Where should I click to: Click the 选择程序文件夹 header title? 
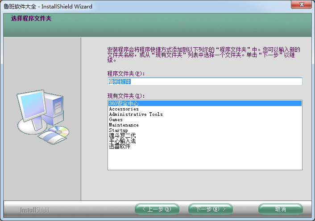point(28,19)
